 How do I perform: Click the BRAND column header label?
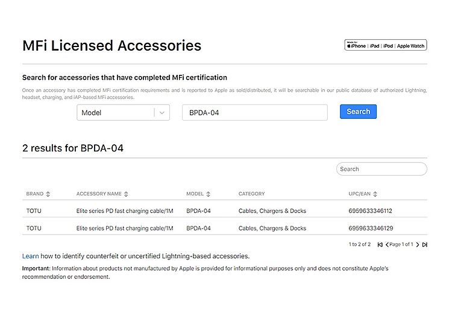[35, 194]
